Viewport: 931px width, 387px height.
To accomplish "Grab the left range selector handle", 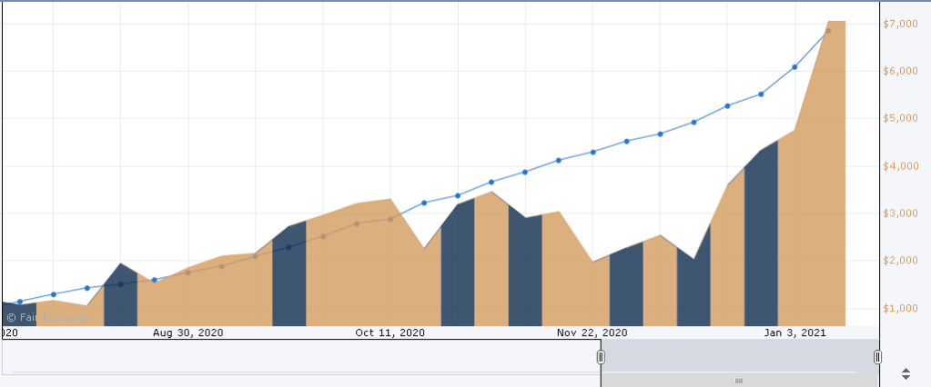I will [x=601, y=357].
